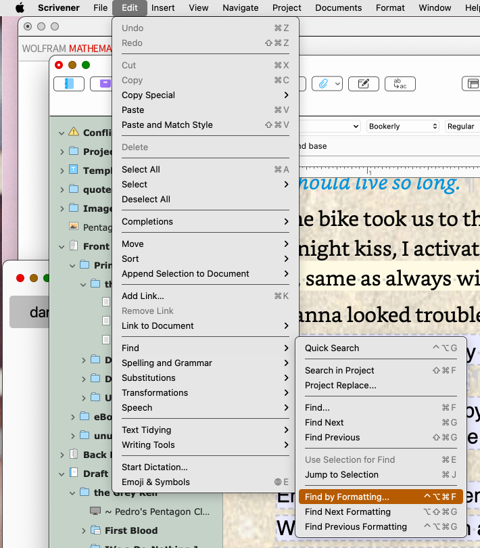This screenshot has width=480, height=548.
Task: Collapse the Conflicts binder folder
Action: coord(62,133)
